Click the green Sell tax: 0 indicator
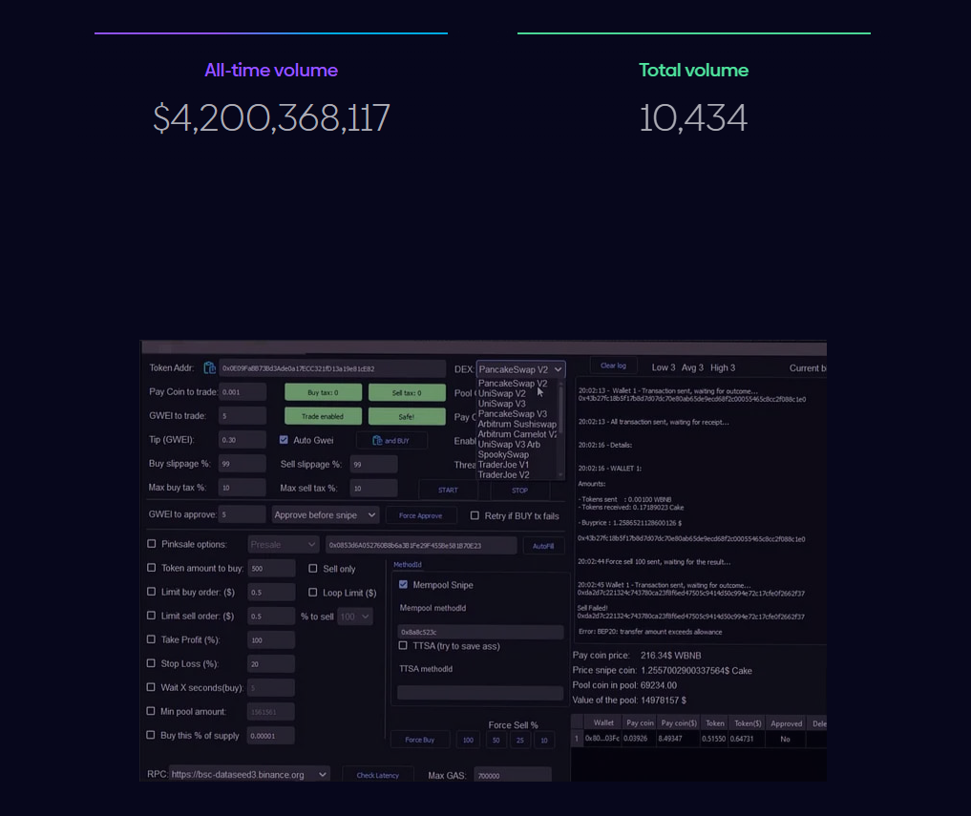Image resolution: width=971 pixels, height=816 pixels. (x=407, y=392)
